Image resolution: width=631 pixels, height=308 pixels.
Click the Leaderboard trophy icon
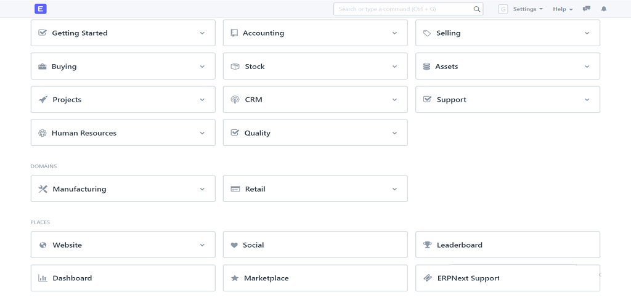point(428,245)
